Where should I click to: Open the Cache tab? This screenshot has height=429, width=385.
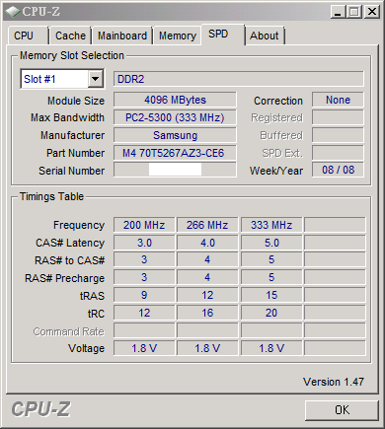click(x=70, y=36)
